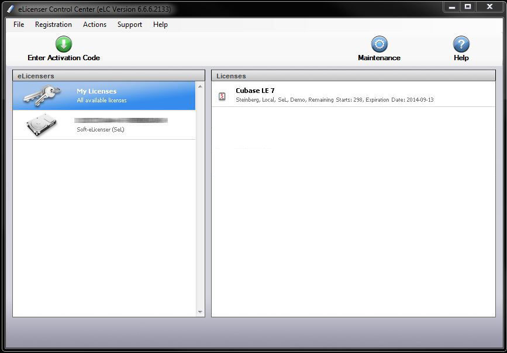Open the Registration menu

(53, 25)
